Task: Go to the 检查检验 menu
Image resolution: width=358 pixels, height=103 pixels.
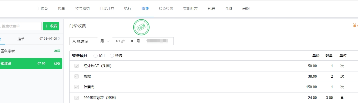Action: click(166, 8)
